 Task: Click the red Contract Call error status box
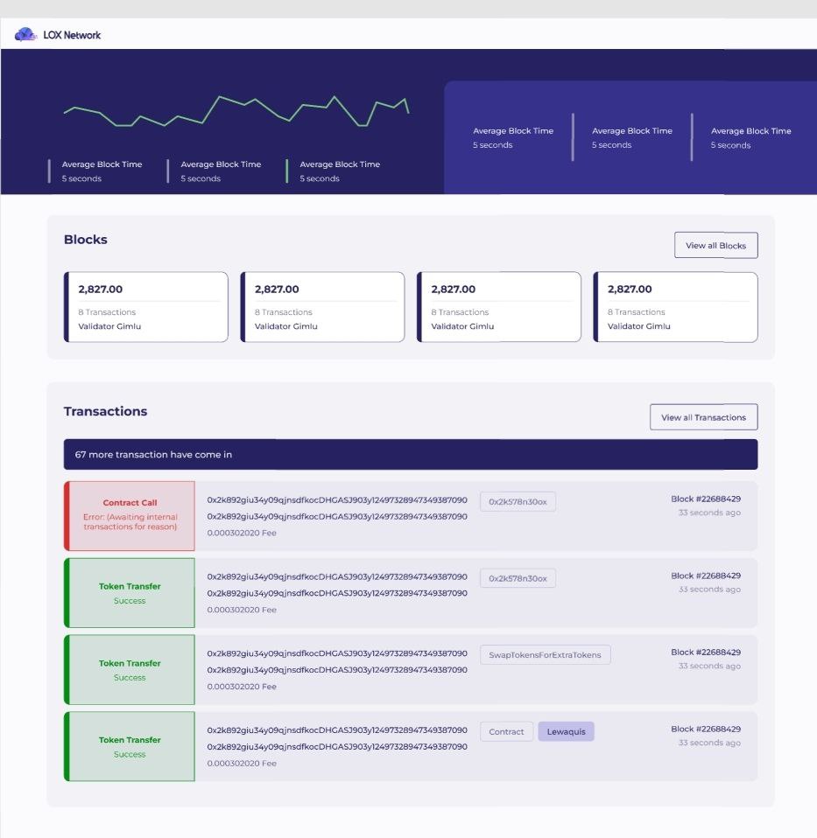point(130,515)
